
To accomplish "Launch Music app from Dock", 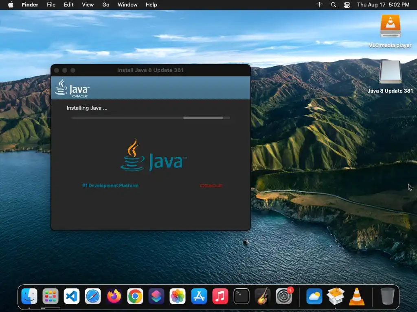I will (220, 296).
